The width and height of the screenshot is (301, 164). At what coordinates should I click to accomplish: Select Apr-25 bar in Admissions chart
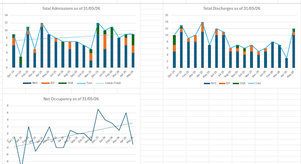coord(42,45)
